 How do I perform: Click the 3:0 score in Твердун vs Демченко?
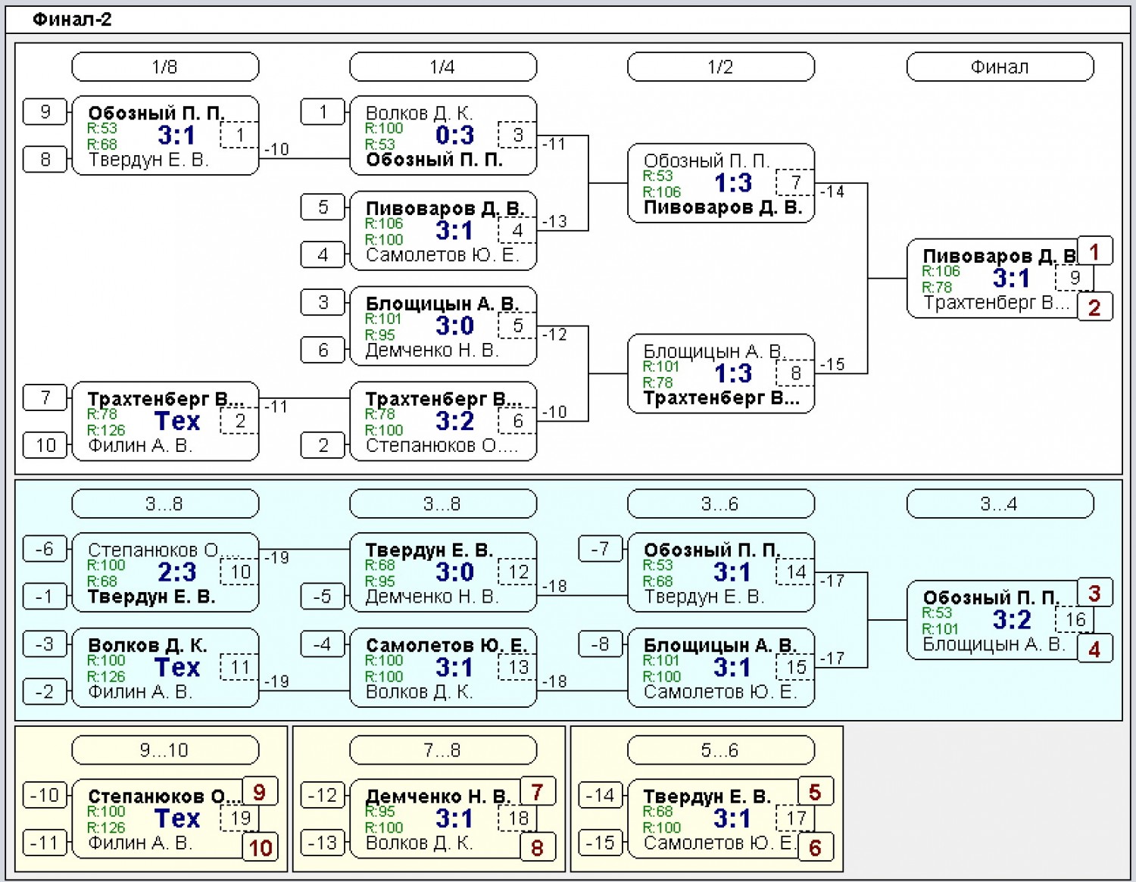click(x=454, y=572)
